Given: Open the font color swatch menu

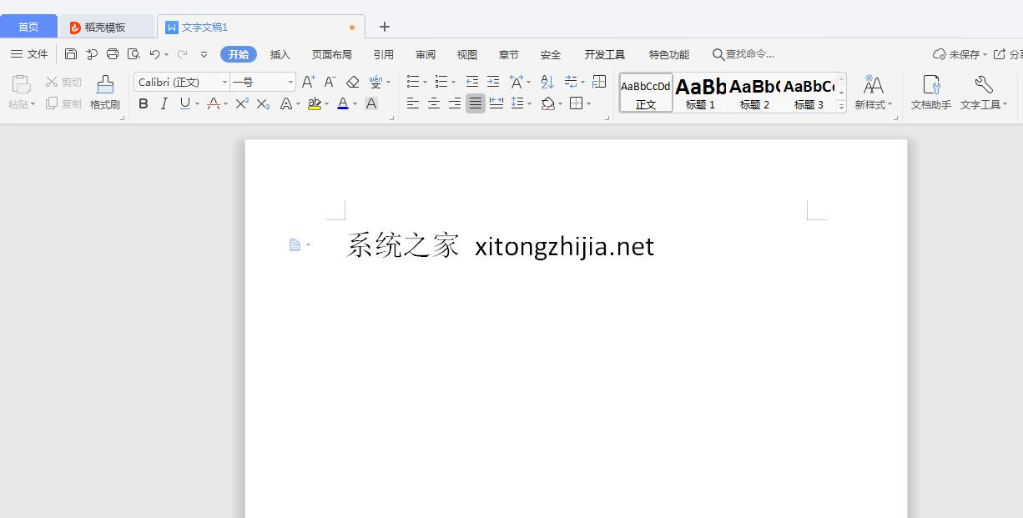Looking at the screenshot, I should pos(354,103).
